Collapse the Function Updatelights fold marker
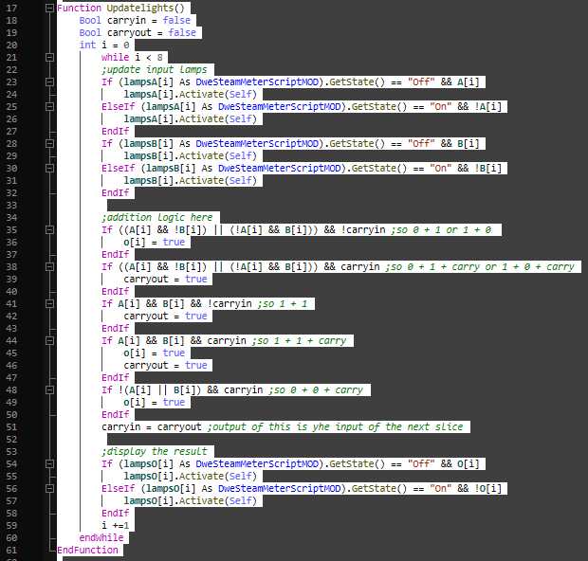The image size is (588, 561). click(x=49, y=8)
